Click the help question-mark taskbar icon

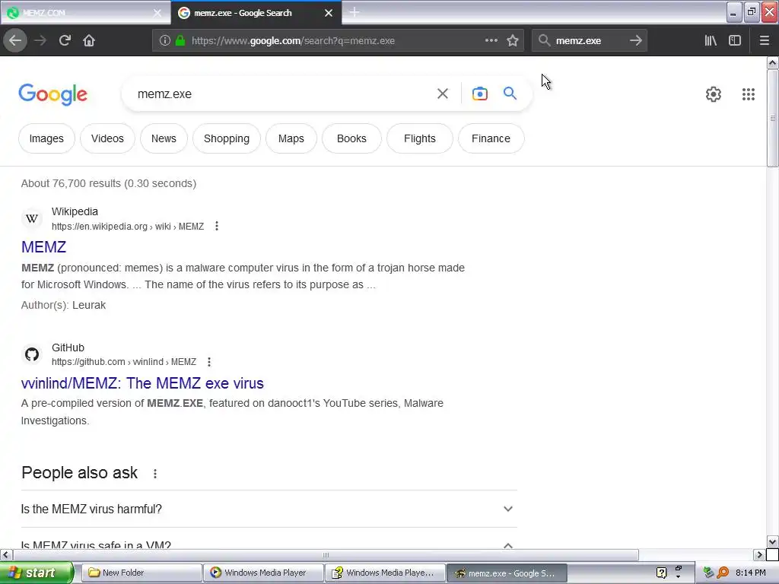click(x=661, y=573)
